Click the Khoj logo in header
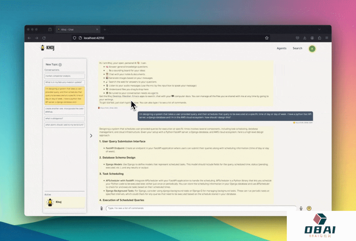356x241 pixels. 47,48
